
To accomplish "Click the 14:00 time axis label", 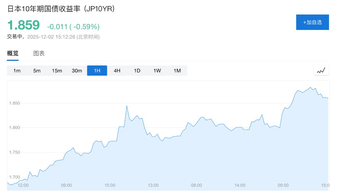I will coord(240,185).
